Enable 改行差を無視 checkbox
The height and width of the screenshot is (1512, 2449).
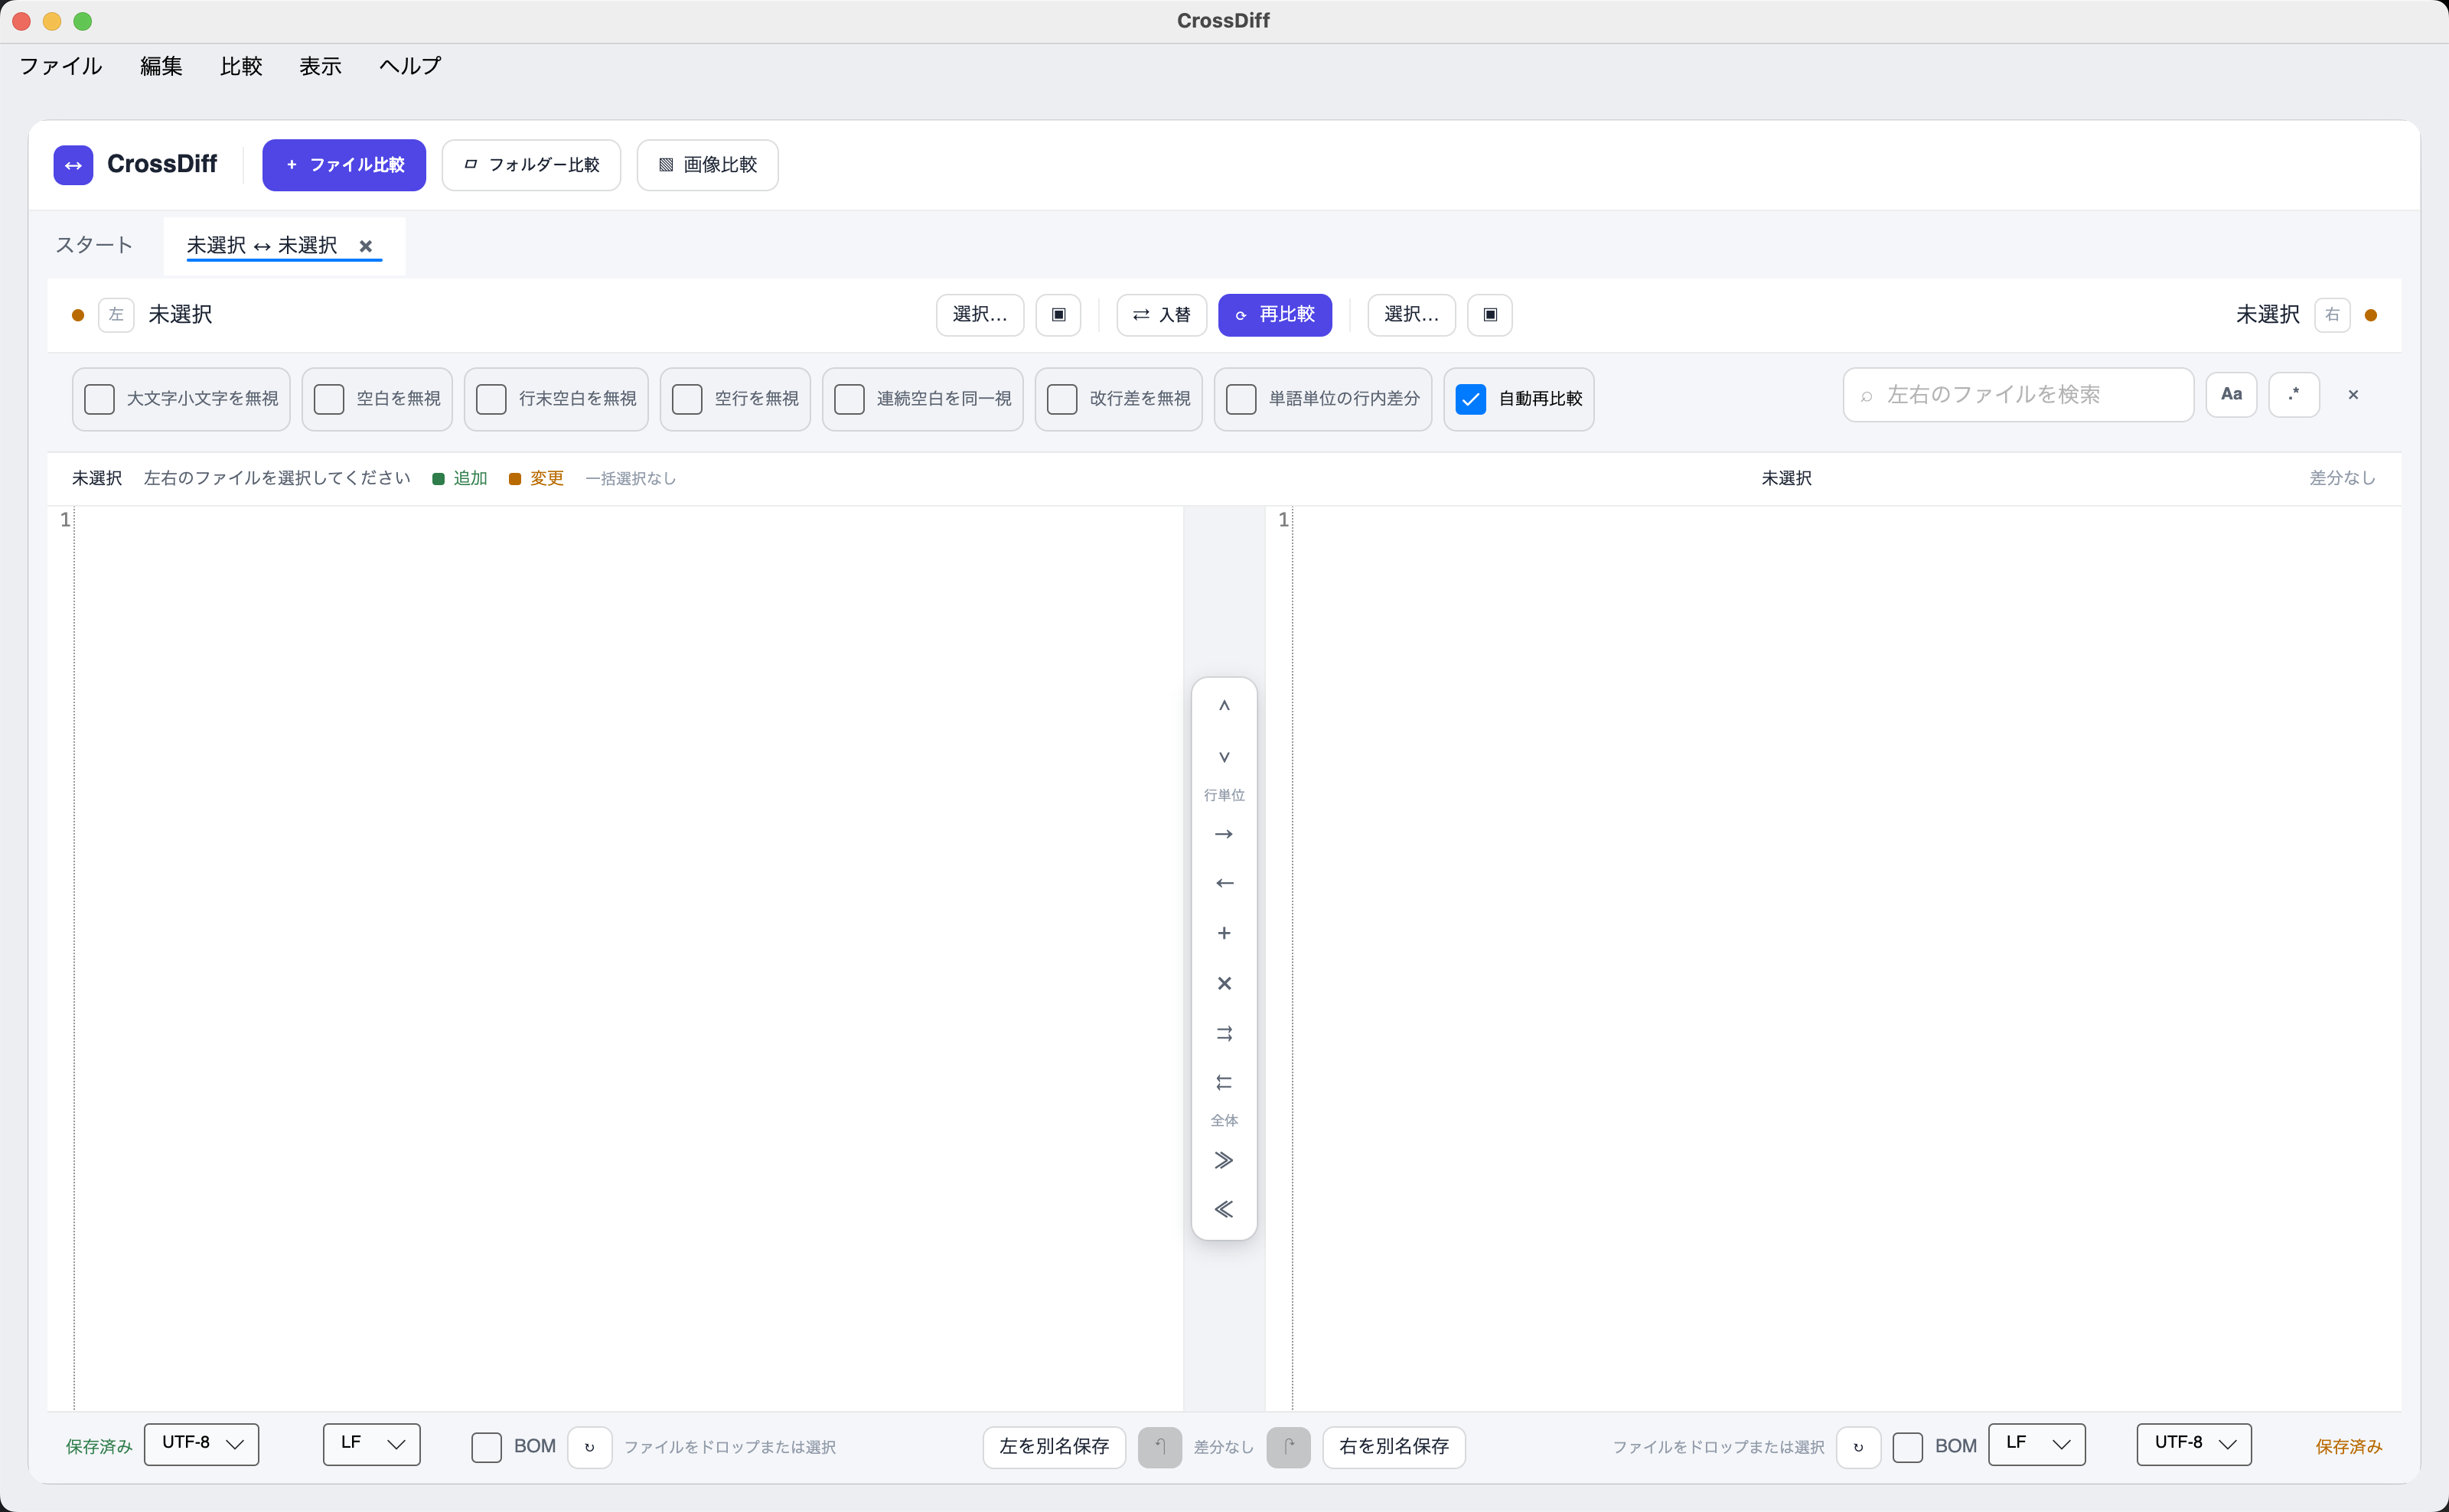(1062, 400)
